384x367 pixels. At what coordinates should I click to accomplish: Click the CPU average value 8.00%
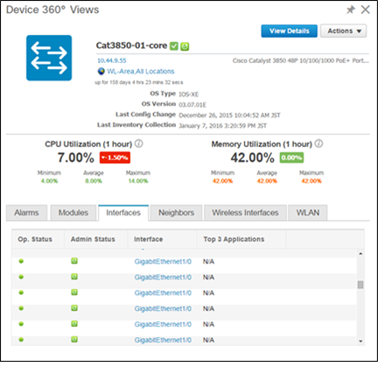tap(94, 181)
